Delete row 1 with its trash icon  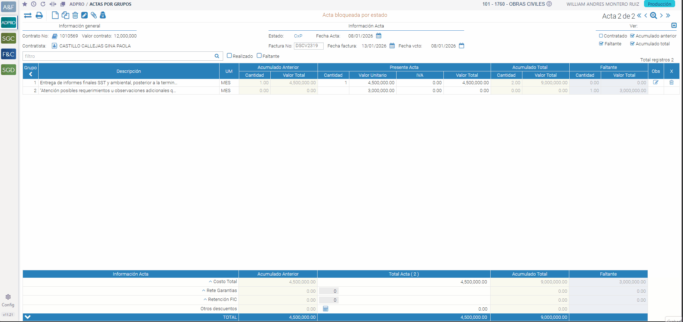point(672,82)
